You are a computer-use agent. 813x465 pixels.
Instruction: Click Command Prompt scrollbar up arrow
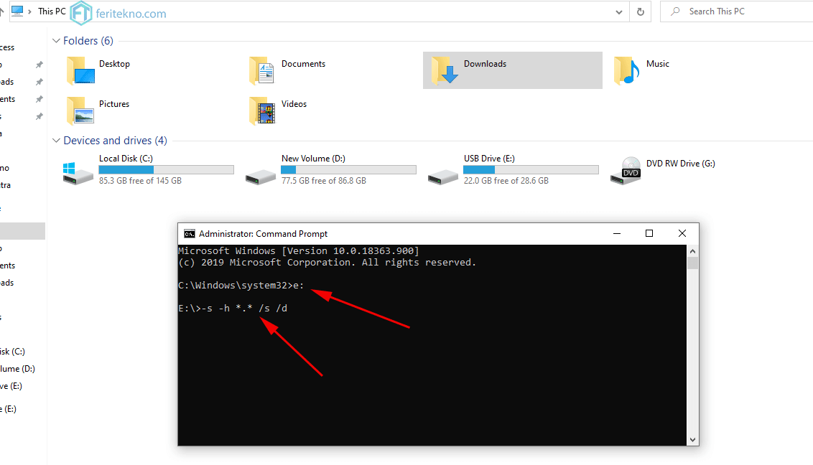pos(693,251)
